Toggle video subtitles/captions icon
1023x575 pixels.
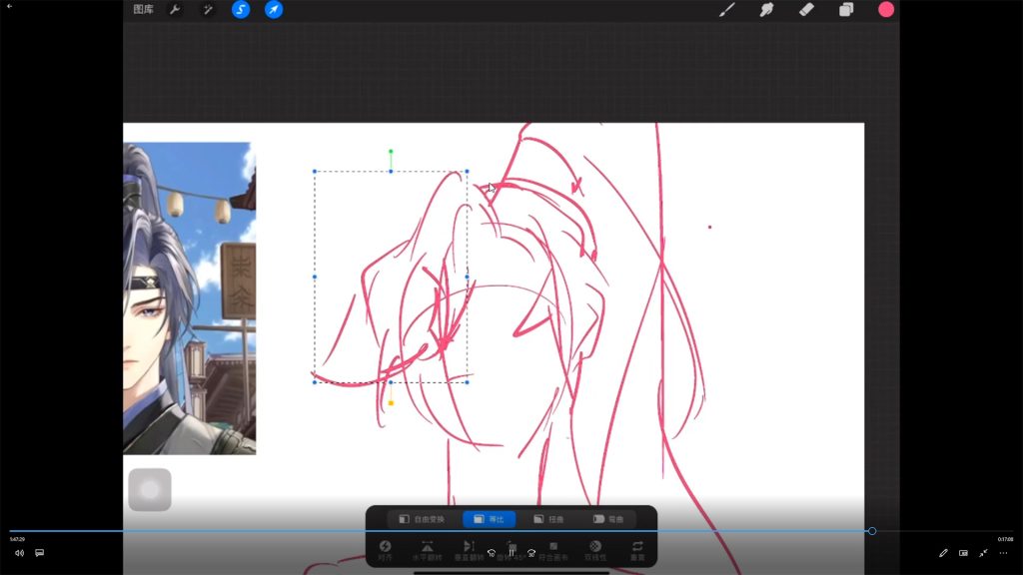tap(40, 552)
